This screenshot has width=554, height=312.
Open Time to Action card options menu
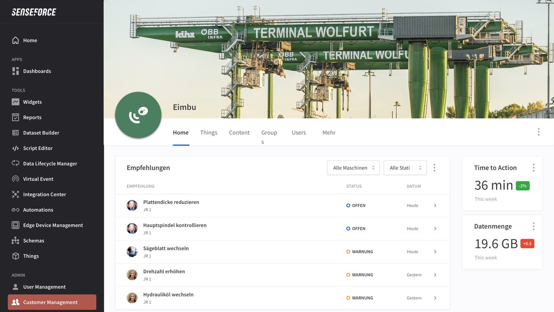[534, 168]
